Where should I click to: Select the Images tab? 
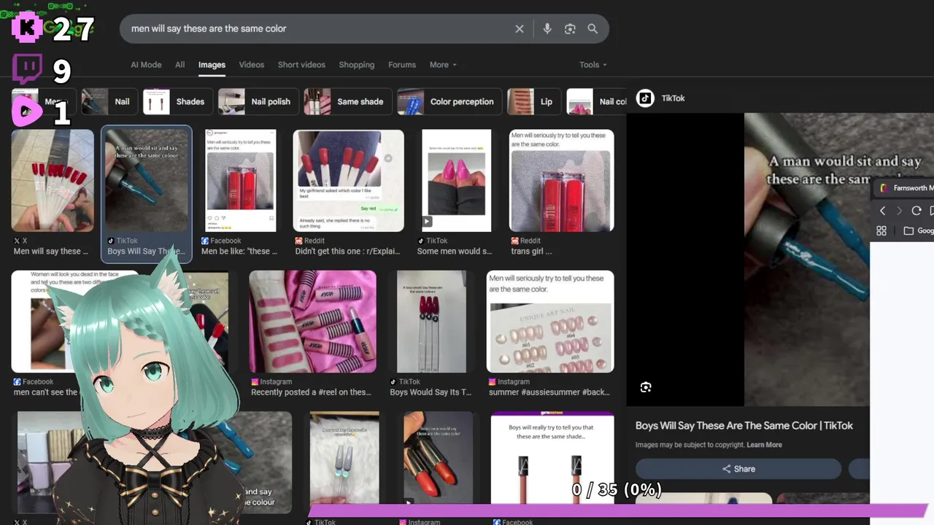pyautogui.click(x=212, y=65)
